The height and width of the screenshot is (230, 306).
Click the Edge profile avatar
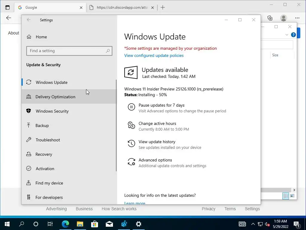[x=283, y=18]
